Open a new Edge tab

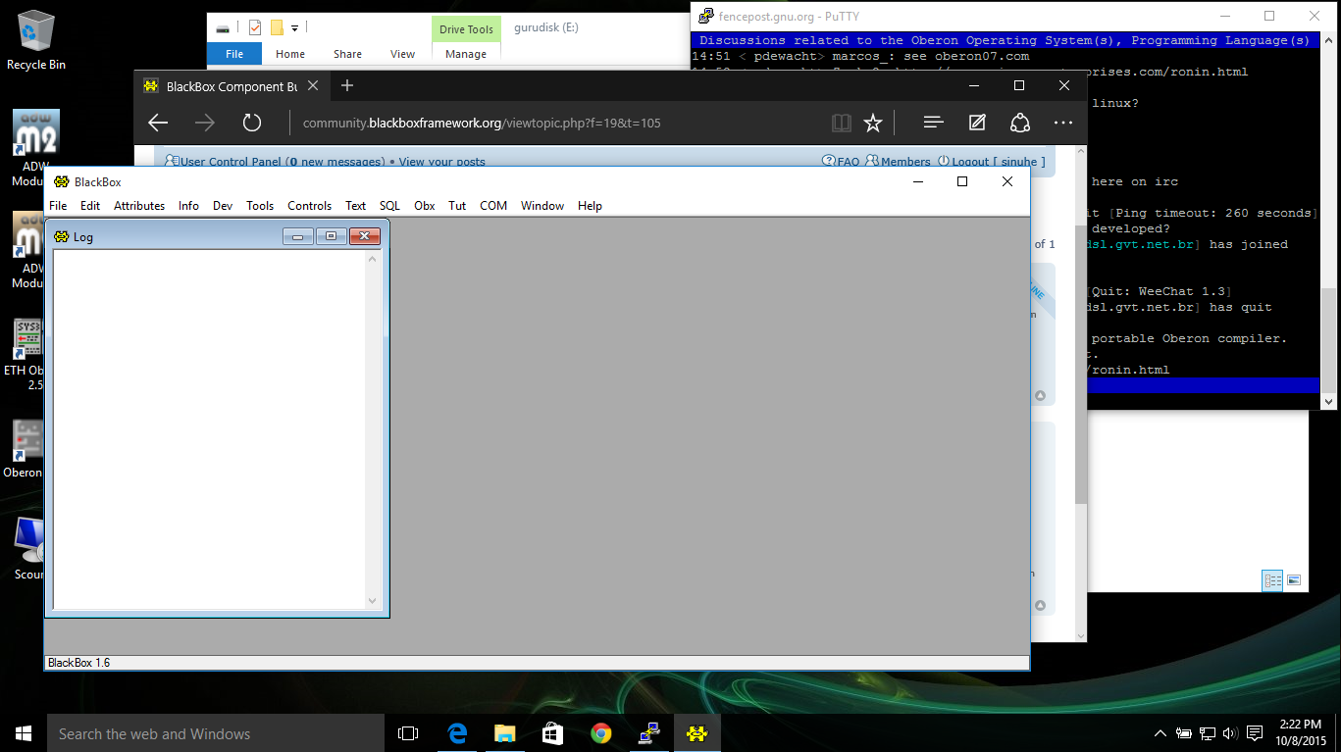tap(346, 86)
